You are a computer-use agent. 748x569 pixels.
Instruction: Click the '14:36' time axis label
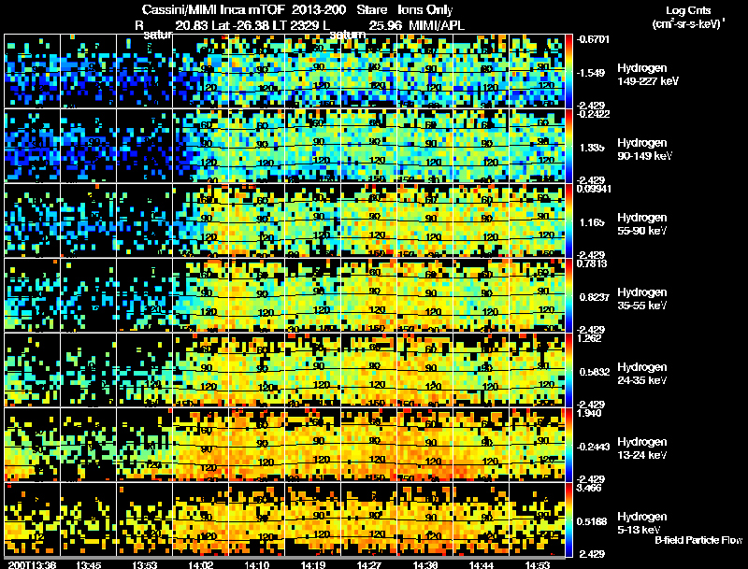coord(425,564)
